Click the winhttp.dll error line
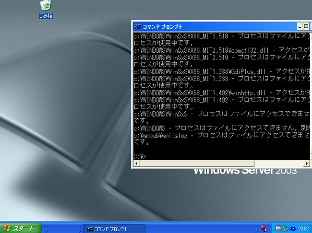 click(x=222, y=93)
